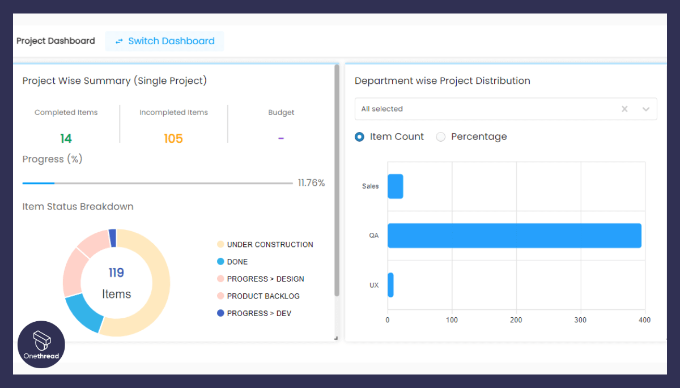
Task: Click the Sales bar in the chart
Action: tap(394, 186)
